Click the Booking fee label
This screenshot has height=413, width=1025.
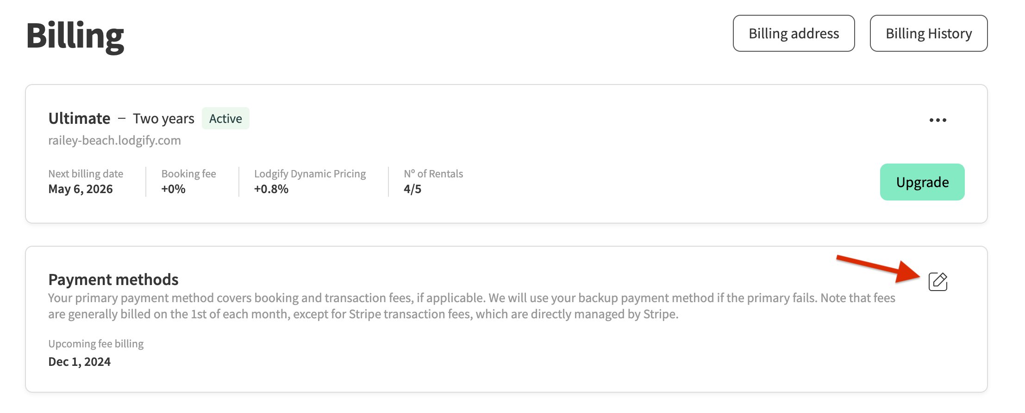188,174
